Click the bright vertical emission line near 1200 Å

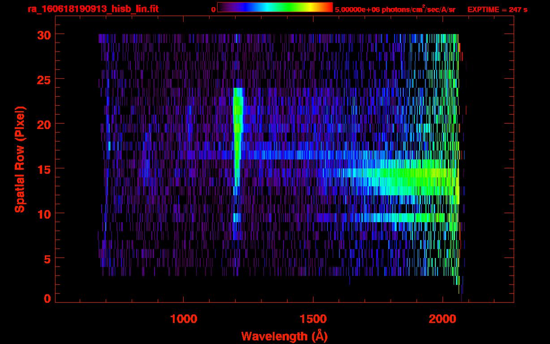point(237,134)
